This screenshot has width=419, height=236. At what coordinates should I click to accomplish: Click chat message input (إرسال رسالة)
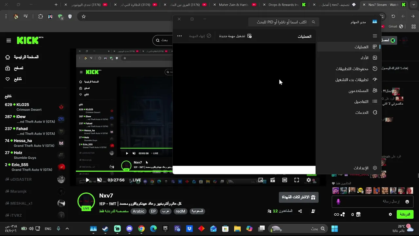(x=373, y=202)
